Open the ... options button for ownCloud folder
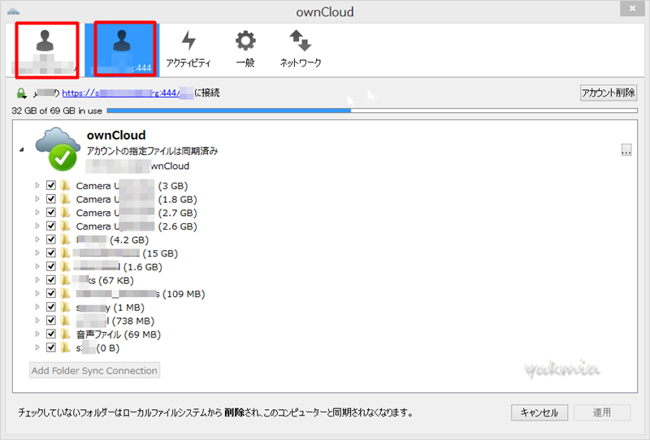The image size is (650, 440). 626,150
